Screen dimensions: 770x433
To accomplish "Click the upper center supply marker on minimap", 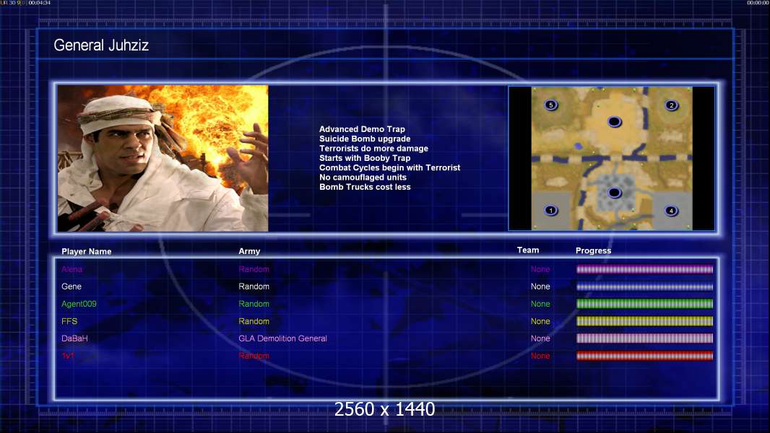I will 614,122.
